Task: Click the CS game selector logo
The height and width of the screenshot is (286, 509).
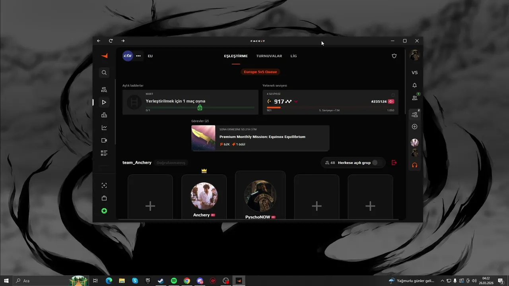Action: (x=128, y=56)
